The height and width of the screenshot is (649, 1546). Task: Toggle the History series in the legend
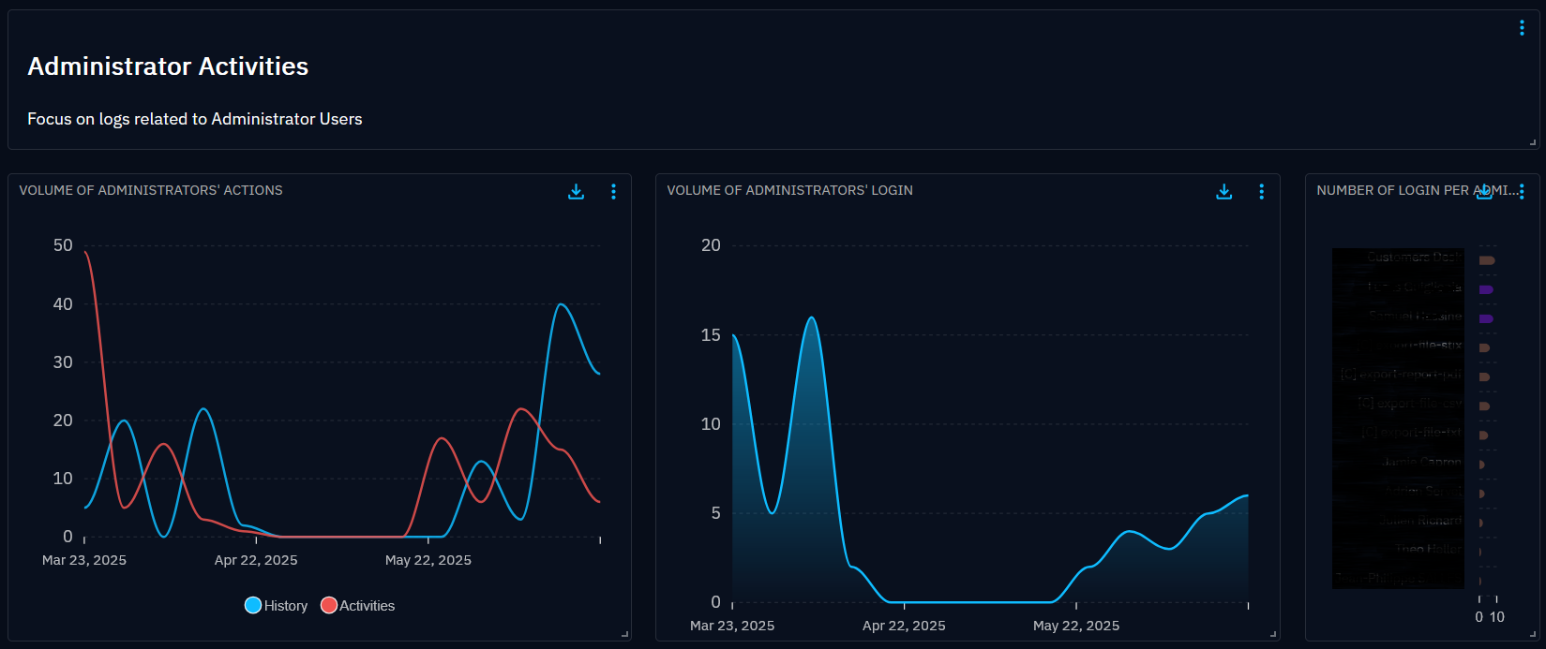click(276, 606)
